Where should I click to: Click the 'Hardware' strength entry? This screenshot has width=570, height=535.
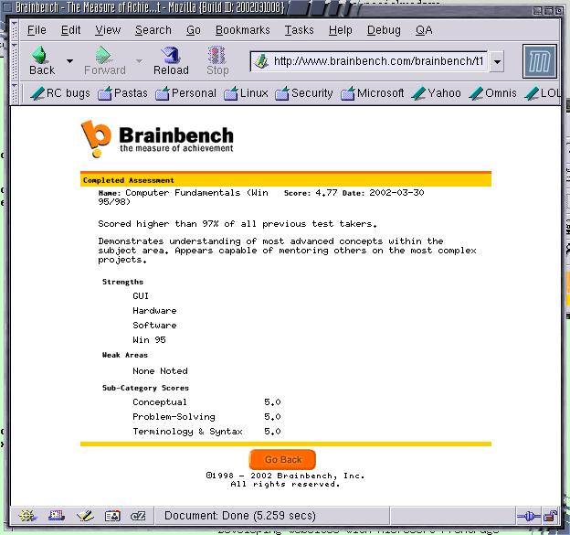pos(154,310)
